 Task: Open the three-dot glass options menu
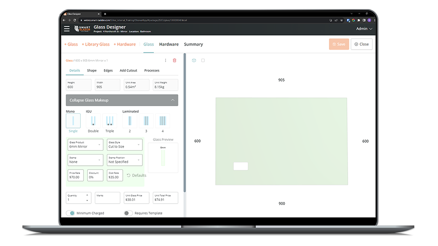pyautogui.click(x=166, y=60)
